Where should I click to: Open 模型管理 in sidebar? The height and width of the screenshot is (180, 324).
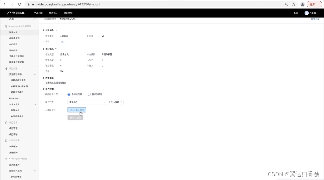[x=13, y=128]
